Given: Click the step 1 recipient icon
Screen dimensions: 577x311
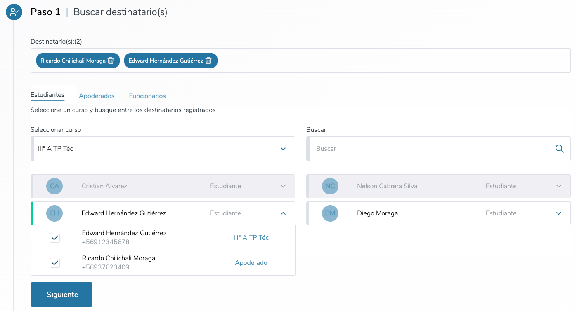Looking at the screenshot, I should tap(14, 12).
